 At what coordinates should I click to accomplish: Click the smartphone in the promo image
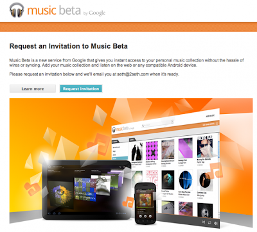click(x=146, y=203)
